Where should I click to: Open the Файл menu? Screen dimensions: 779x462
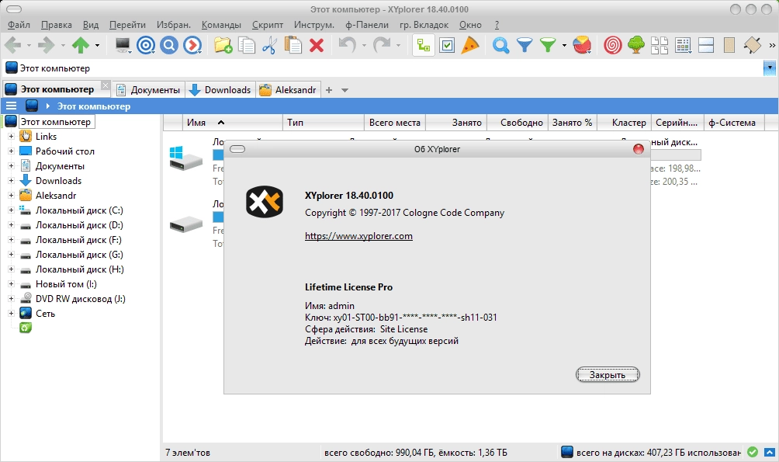[19, 25]
